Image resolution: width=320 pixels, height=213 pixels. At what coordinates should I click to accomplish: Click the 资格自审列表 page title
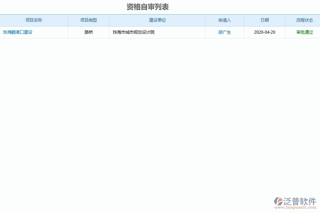click(x=148, y=6)
